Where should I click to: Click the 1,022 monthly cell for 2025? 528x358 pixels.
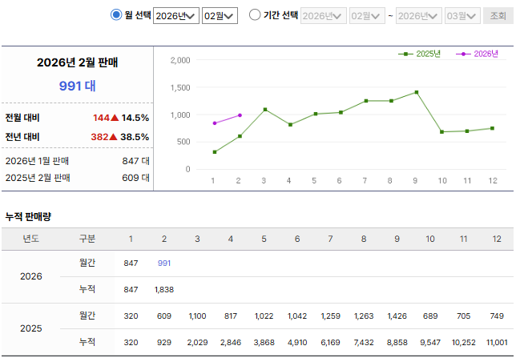264,316
